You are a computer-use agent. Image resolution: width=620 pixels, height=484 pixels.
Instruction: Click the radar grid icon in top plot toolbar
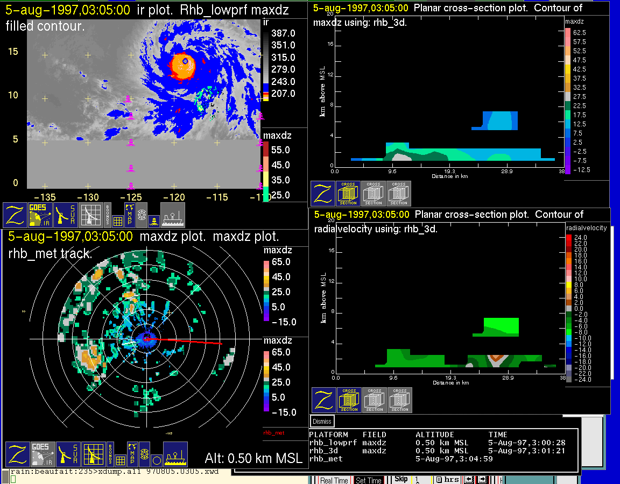click(x=90, y=215)
